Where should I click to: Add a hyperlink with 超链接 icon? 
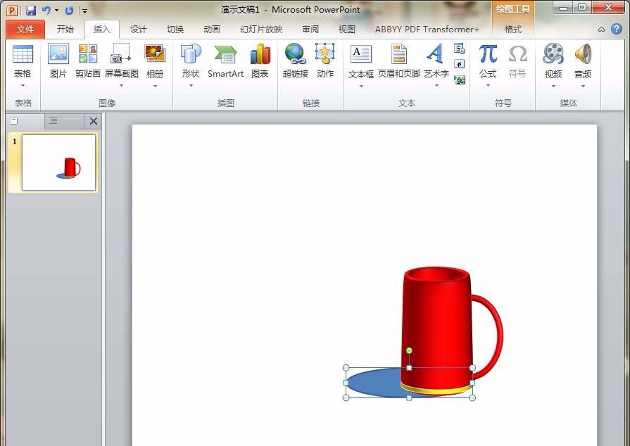pyautogui.click(x=296, y=54)
